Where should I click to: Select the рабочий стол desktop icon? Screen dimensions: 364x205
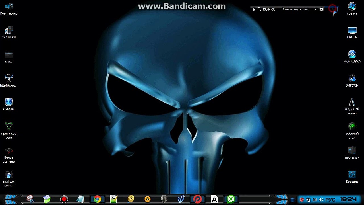point(352,131)
